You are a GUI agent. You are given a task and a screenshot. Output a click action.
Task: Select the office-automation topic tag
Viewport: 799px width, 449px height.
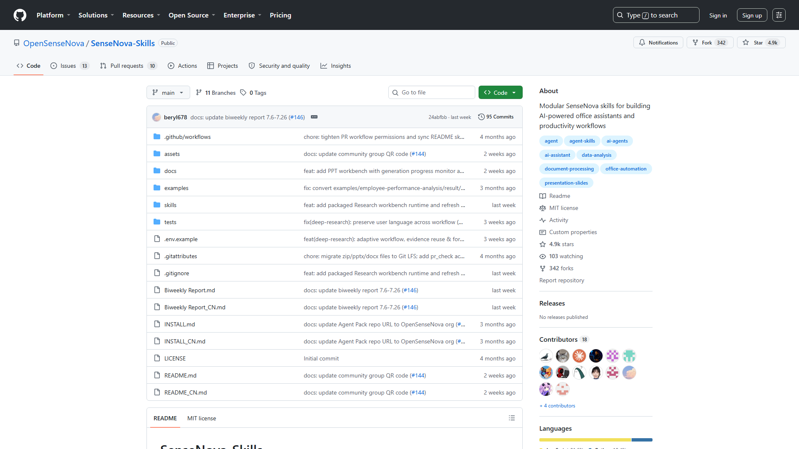tap(626, 169)
